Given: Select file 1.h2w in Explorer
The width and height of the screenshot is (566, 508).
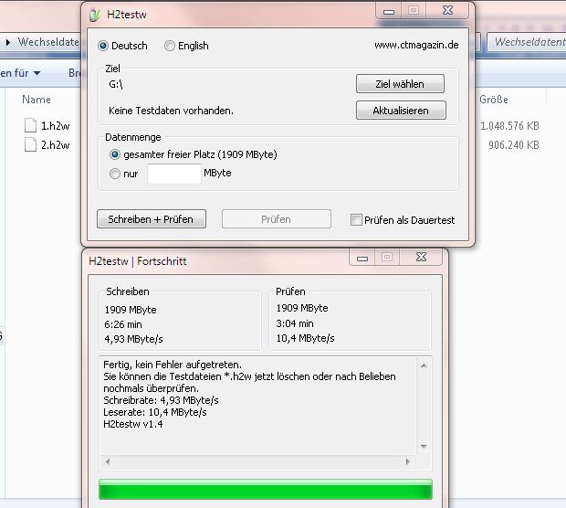Looking at the screenshot, I should pos(55,126).
